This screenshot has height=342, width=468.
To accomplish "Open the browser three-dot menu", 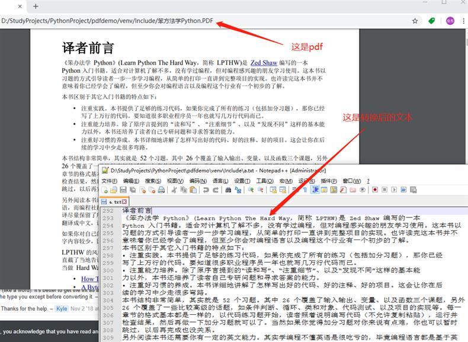I will point(463,21).
